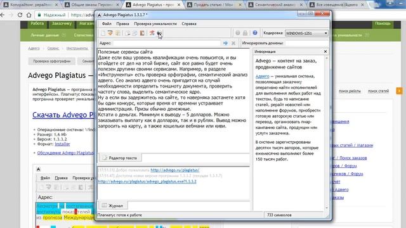This screenshot has height=228, width=406.
Task: Open link http://advego.ru/plagiatus/ in the log
Action: click(175, 170)
